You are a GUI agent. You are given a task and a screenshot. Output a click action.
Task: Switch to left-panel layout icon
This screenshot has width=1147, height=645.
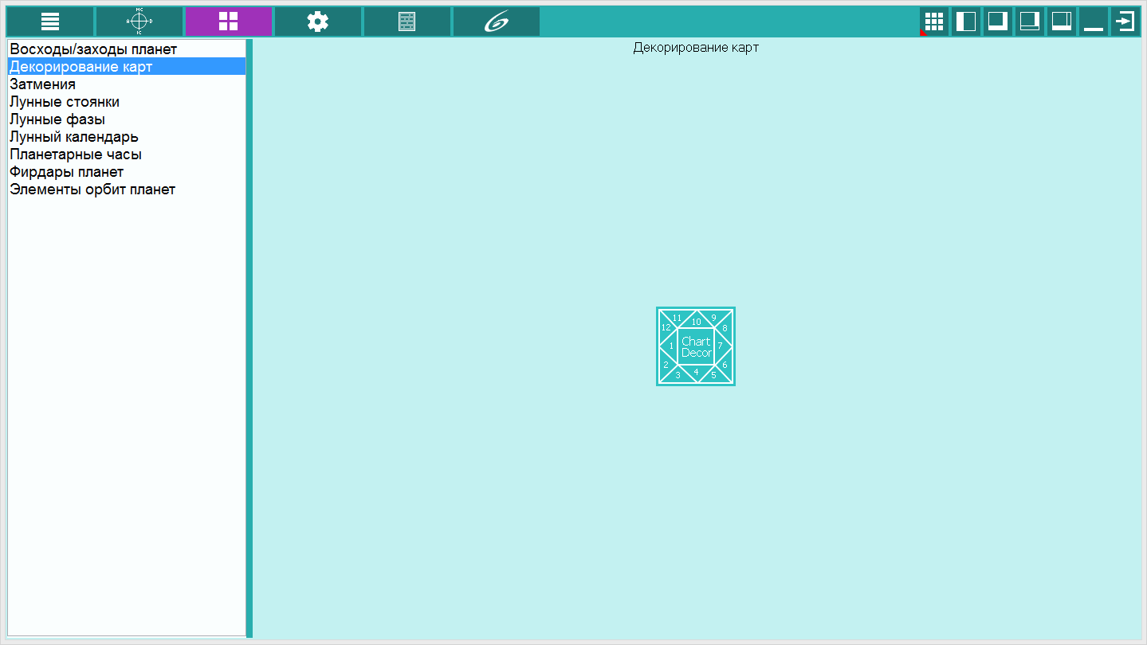tap(966, 21)
